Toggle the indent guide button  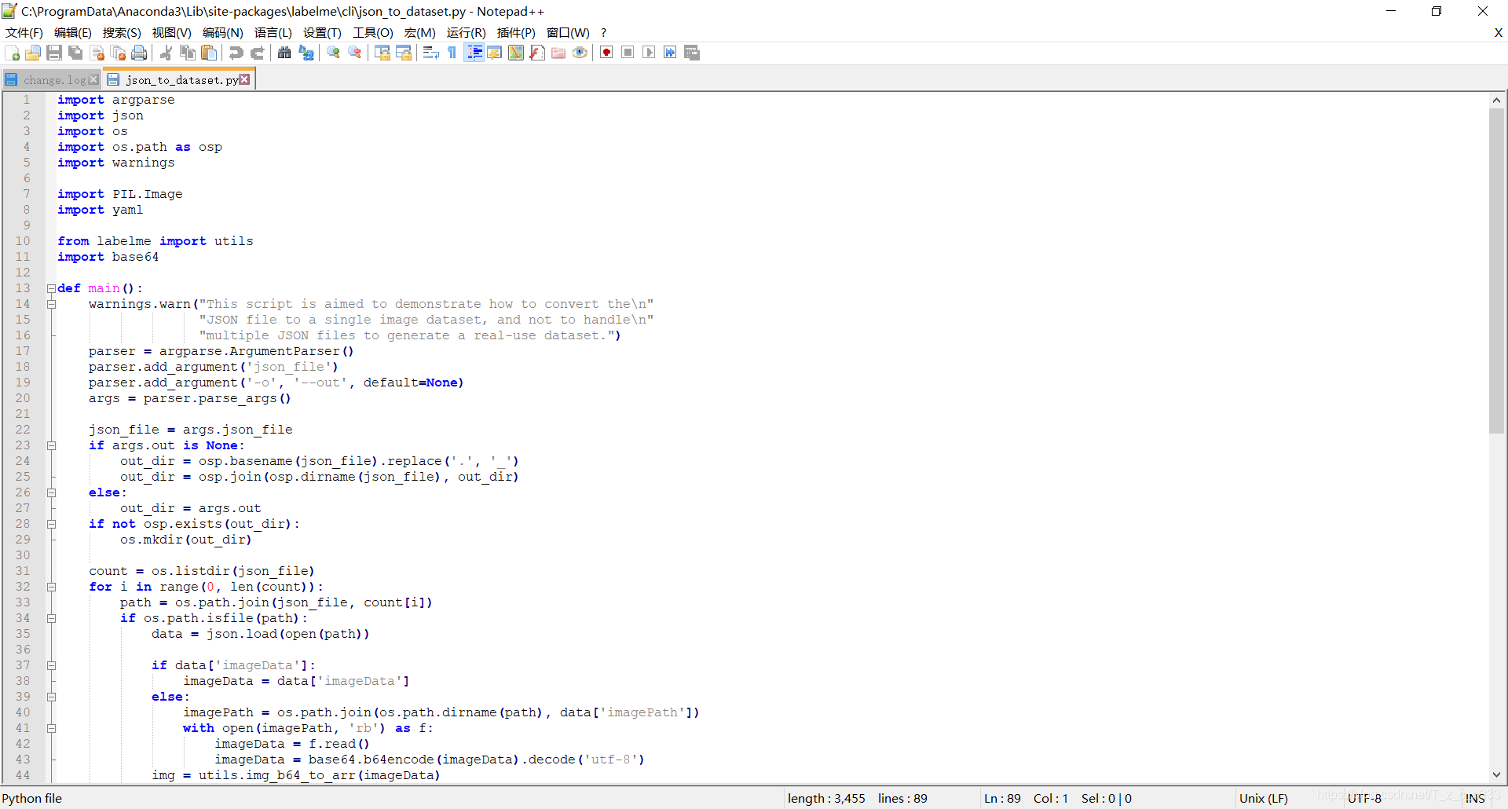(x=474, y=53)
